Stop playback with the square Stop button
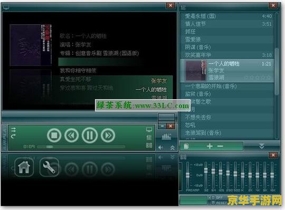The height and width of the screenshot is (210, 285). pos(54,135)
